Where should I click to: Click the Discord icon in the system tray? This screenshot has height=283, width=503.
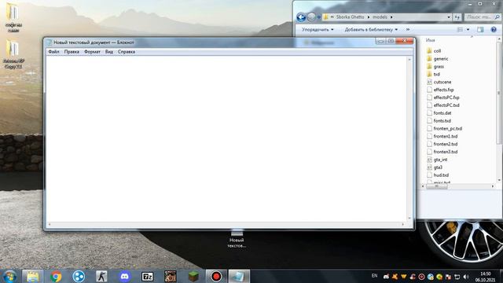pos(386,277)
